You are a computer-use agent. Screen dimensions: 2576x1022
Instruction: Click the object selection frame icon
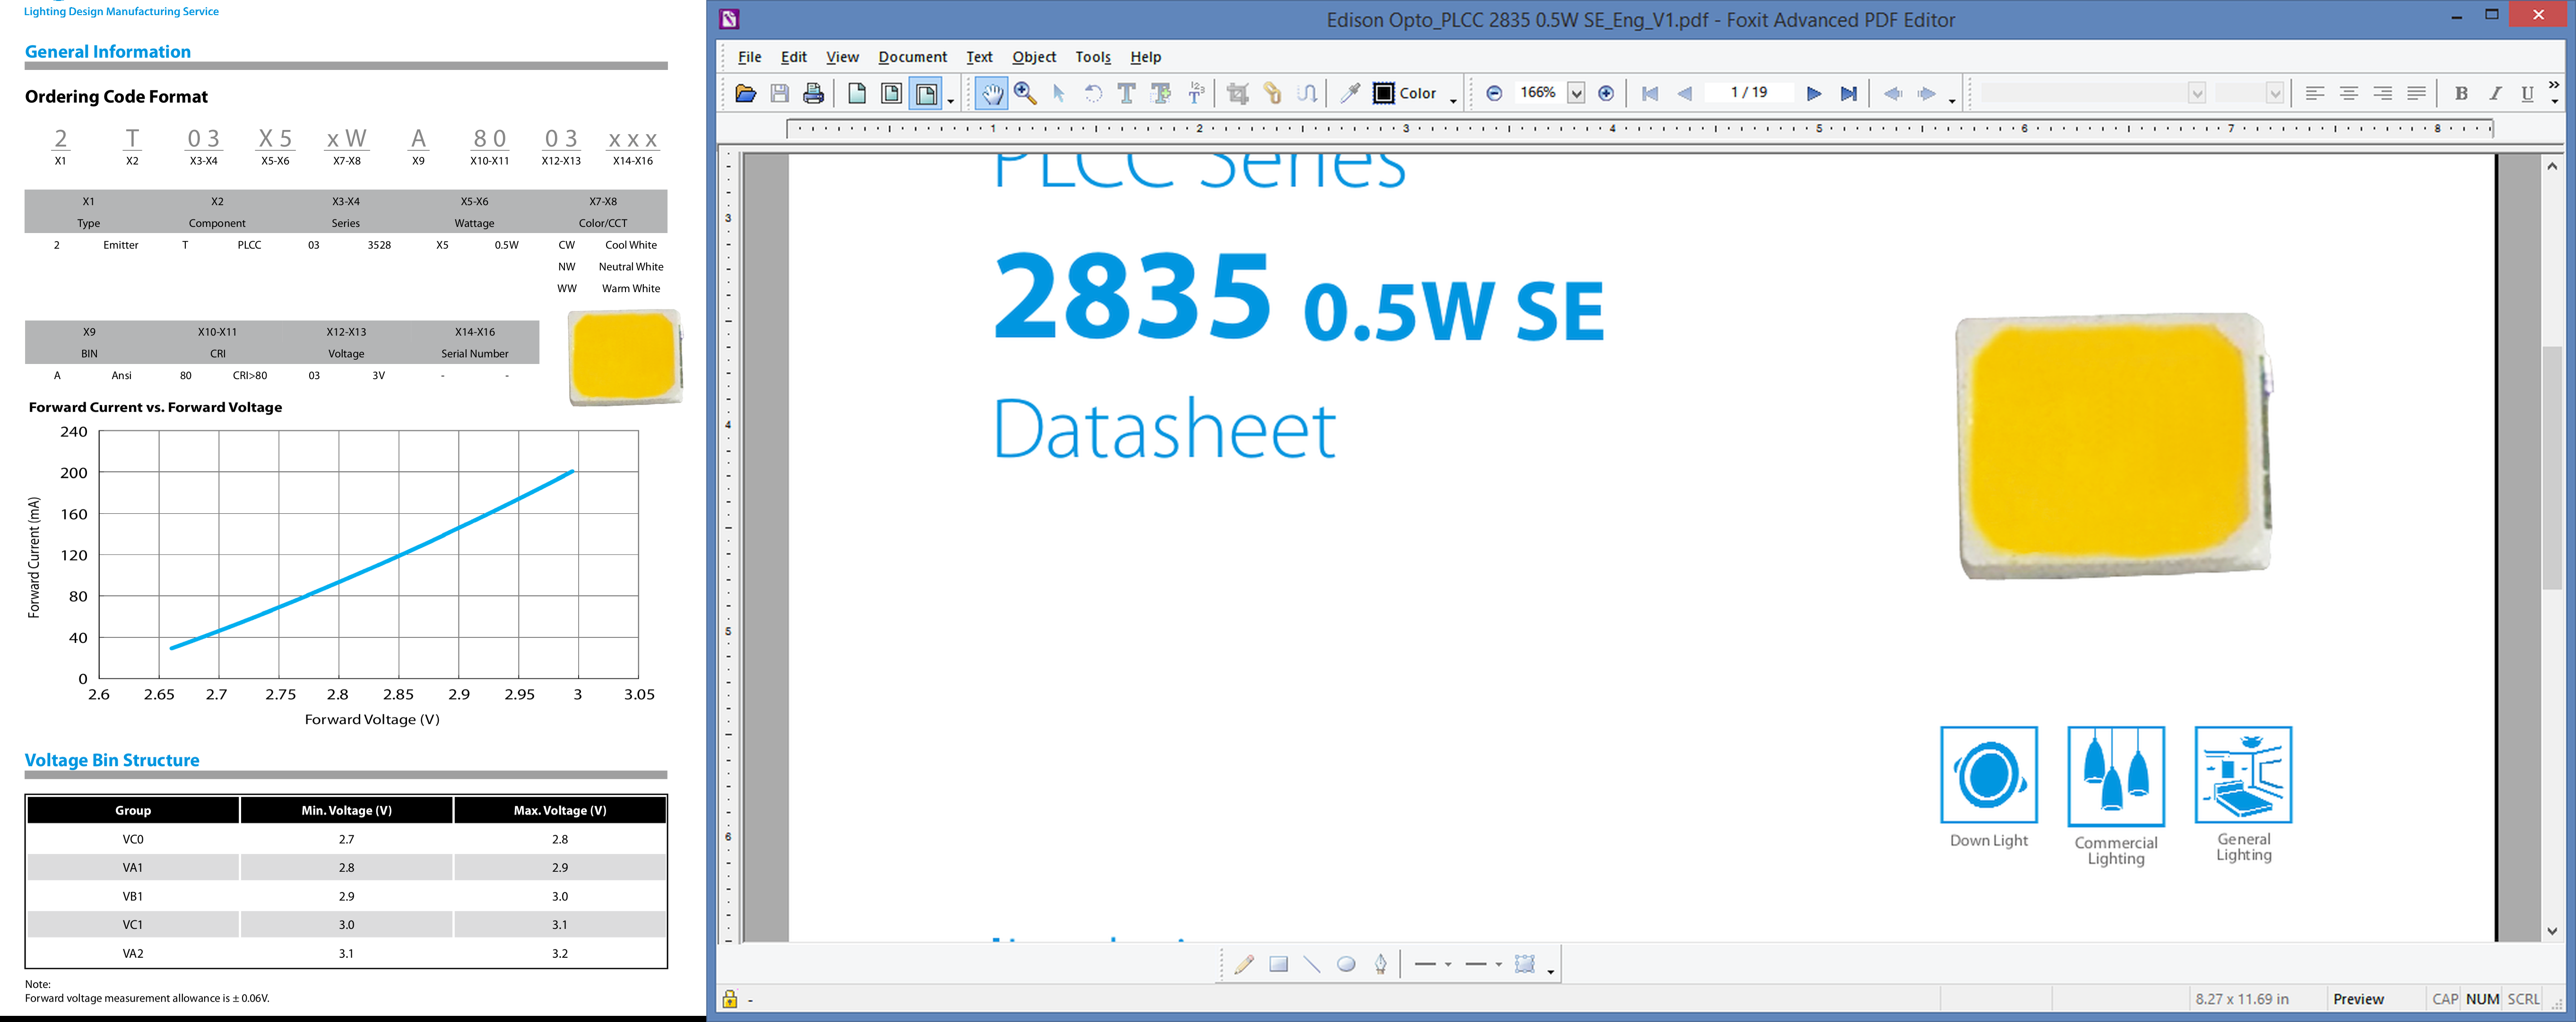tap(1524, 964)
